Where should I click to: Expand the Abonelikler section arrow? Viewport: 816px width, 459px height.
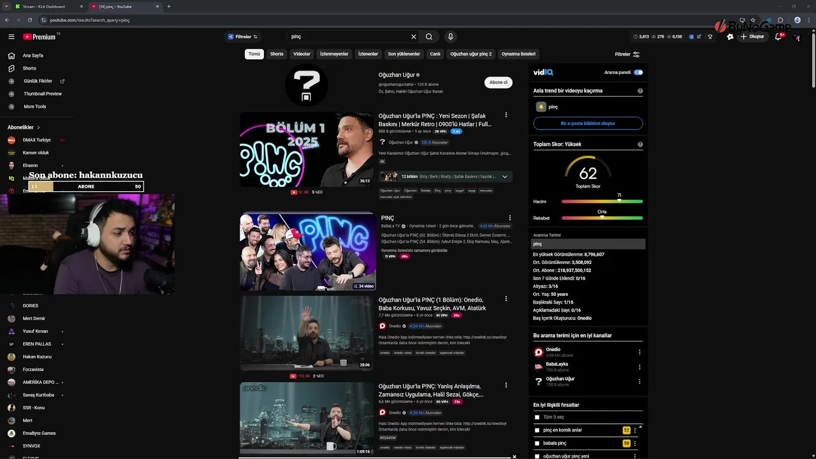pyautogui.click(x=38, y=127)
